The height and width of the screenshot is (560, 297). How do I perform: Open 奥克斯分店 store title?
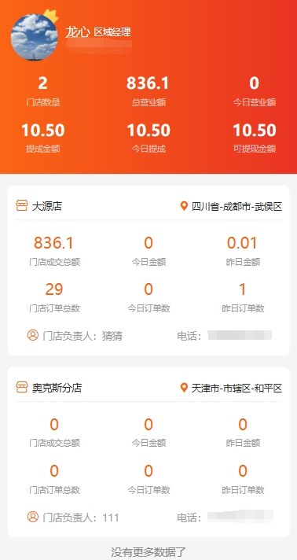tap(57, 388)
